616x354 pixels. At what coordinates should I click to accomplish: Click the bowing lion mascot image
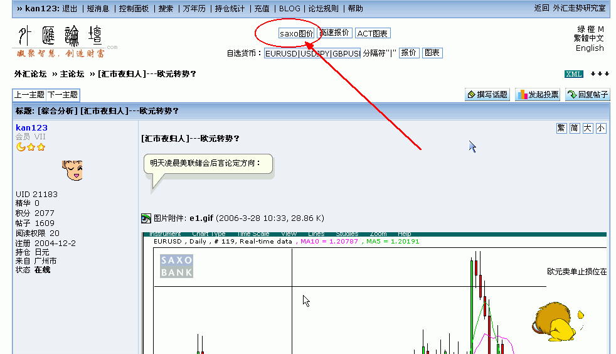tap(557, 321)
